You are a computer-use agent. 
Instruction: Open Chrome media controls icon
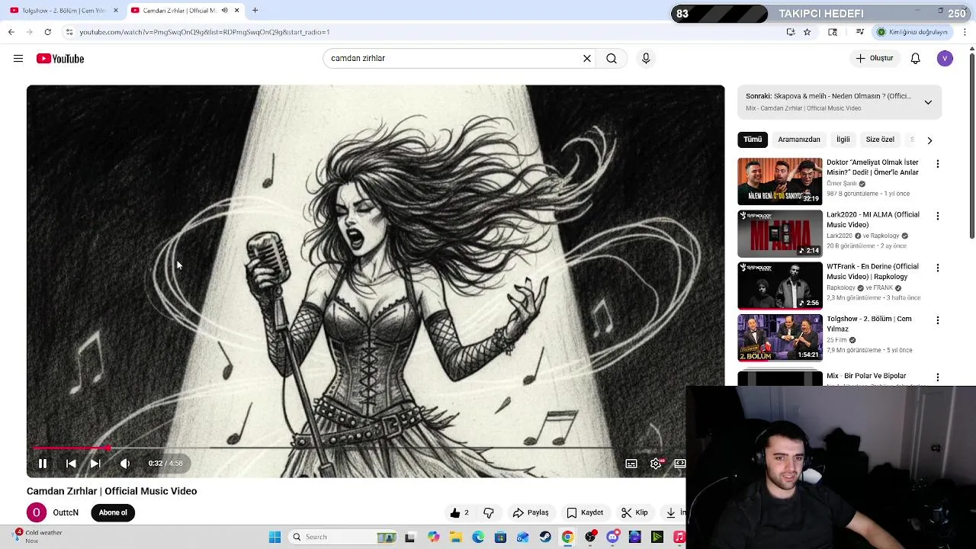coord(860,32)
